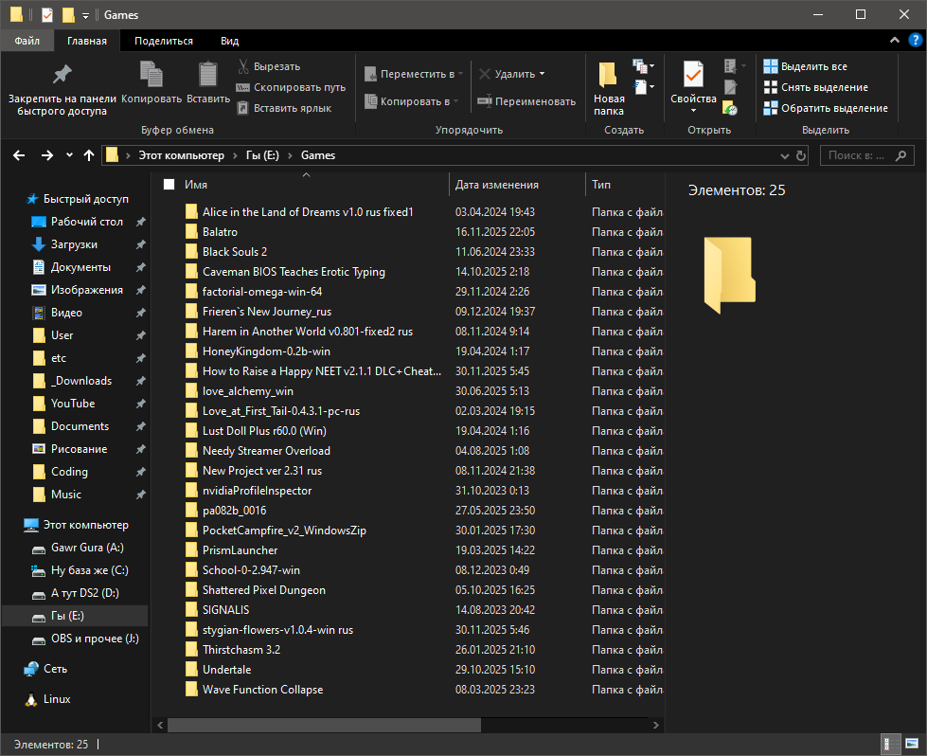The image size is (927, 756).
Task: Click the Copy icon in ribbon
Action: [152, 75]
